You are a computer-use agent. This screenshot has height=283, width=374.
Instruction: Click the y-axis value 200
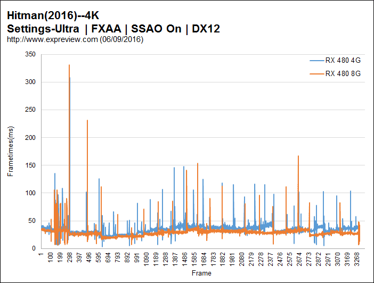tap(30, 137)
